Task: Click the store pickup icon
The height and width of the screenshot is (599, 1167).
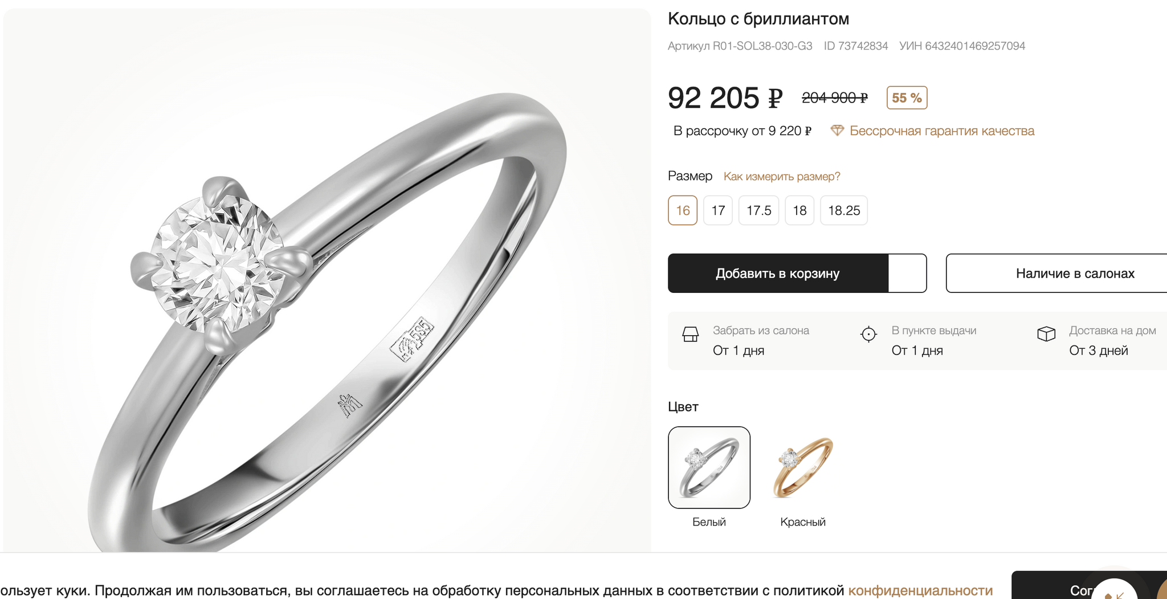Action: (x=691, y=334)
